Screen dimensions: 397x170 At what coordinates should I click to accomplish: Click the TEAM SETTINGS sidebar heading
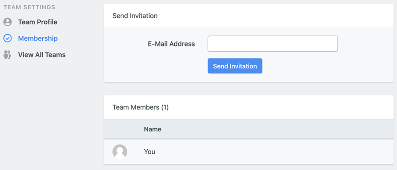(x=30, y=7)
